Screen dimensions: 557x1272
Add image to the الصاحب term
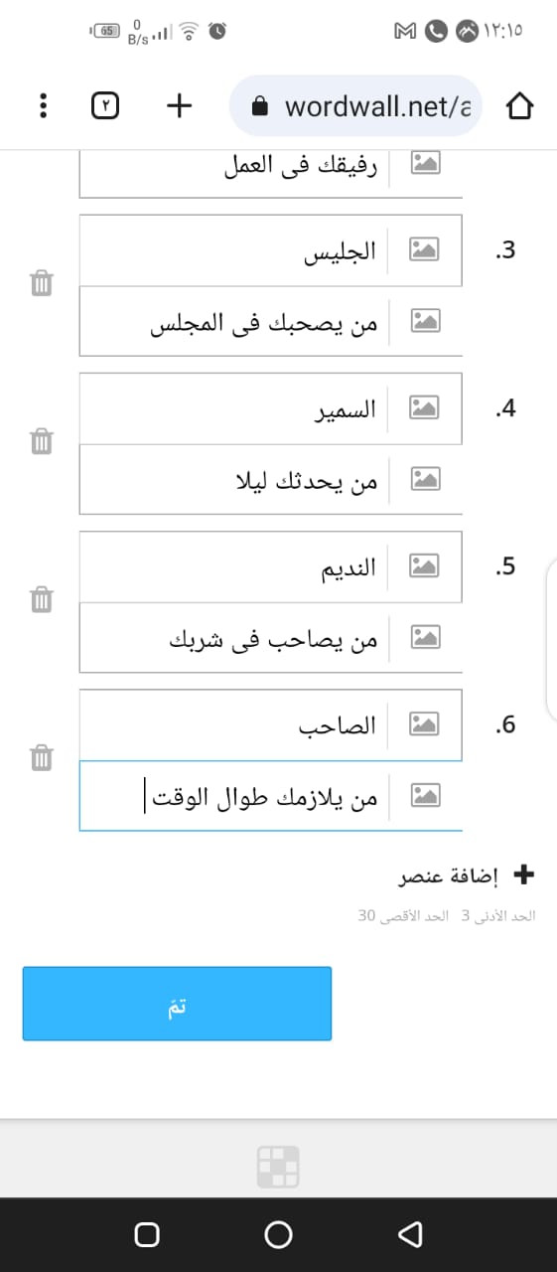(426, 725)
